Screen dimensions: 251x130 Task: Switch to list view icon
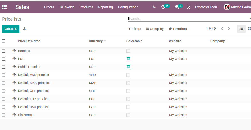pos(241,29)
